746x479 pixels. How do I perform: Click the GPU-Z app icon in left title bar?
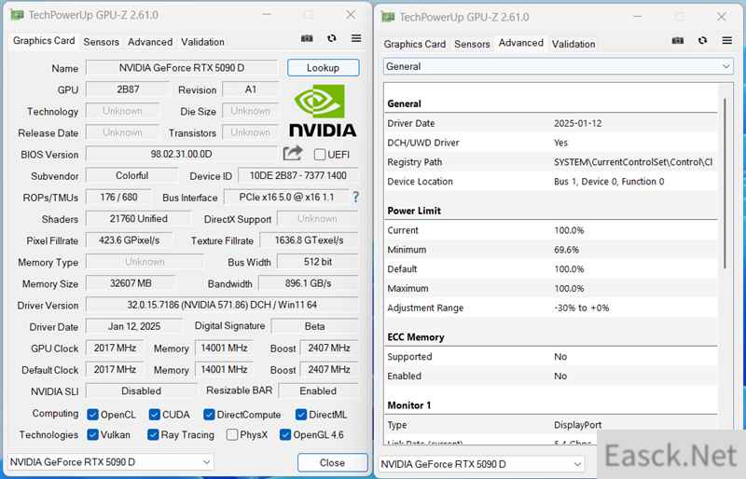point(17,15)
